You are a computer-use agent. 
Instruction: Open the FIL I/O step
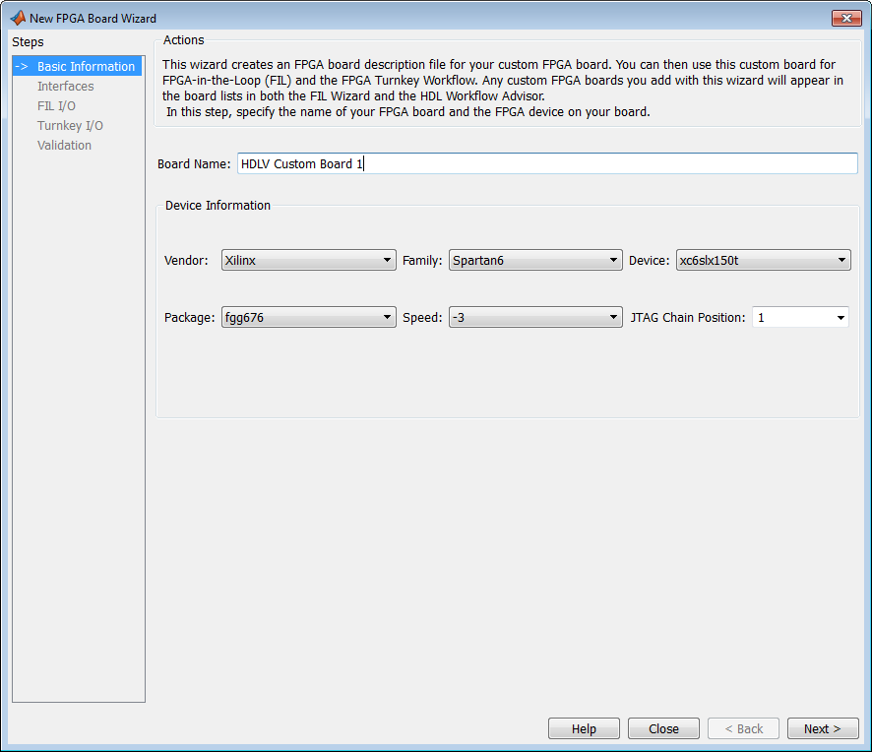[56, 105]
